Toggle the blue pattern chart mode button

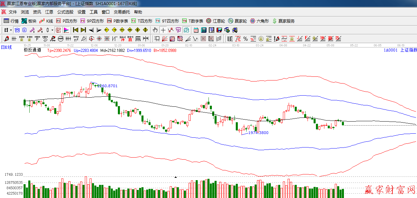(x=17, y=30)
